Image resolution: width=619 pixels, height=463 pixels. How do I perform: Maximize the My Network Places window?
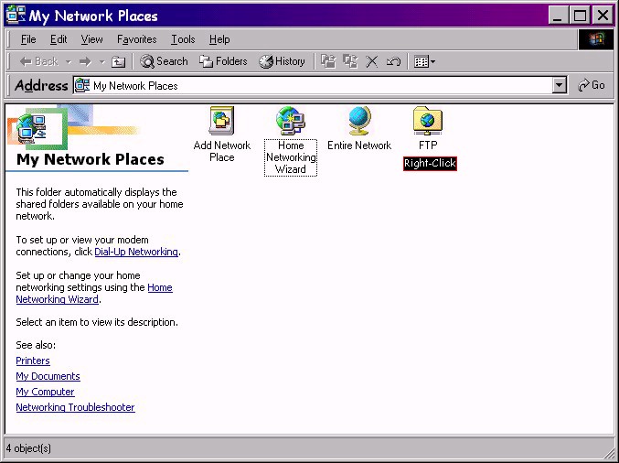(580, 16)
